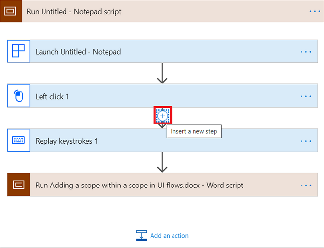Click the Add an action link
324x248 pixels.
coord(169,236)
